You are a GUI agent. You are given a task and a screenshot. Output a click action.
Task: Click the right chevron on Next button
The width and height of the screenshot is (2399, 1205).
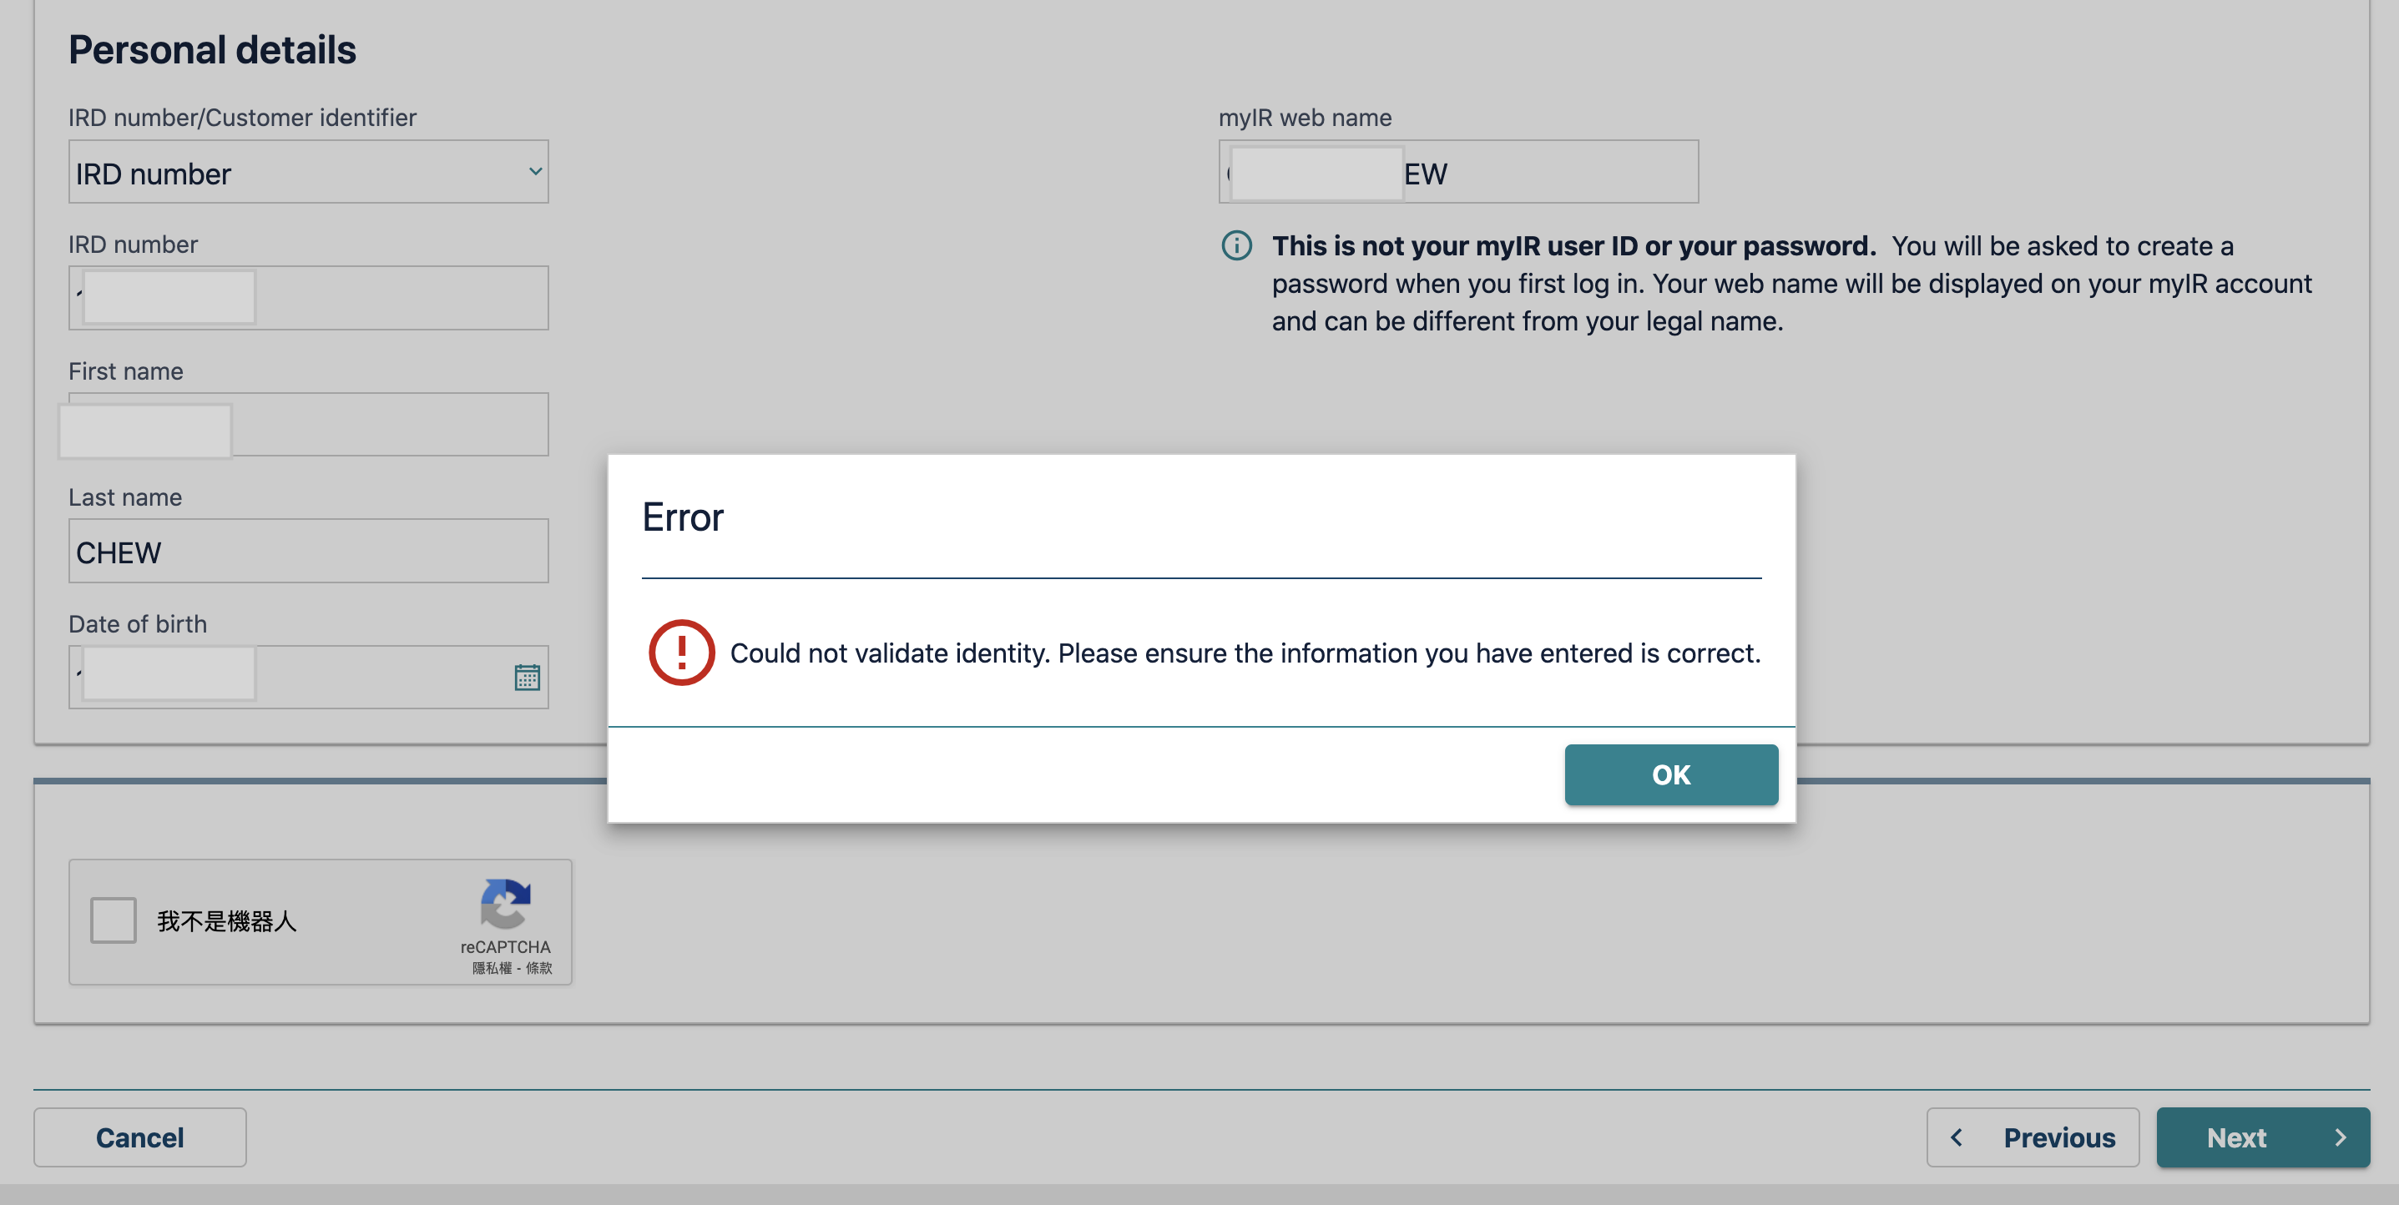2340,1137
